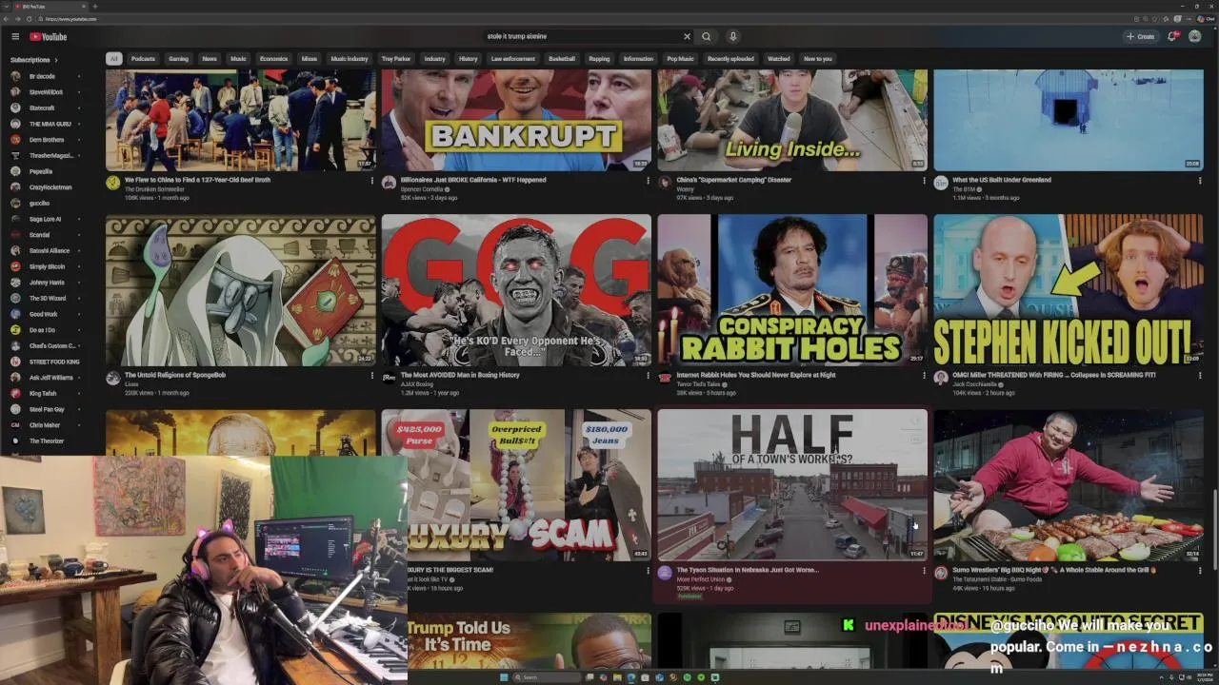Open Statecraft subscription in sidebar
The image size is (1219, 685).
[x=43, y=108]
